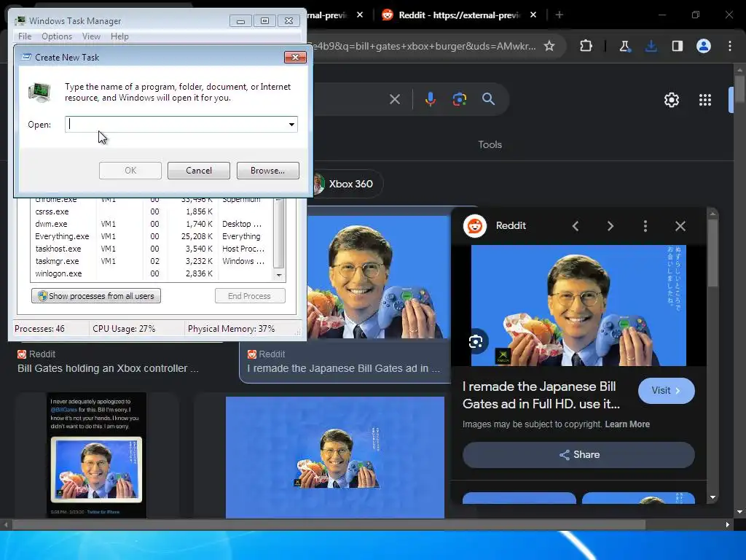Expand the Open field dropdown arrow
The width and height of the screenshot is (746, 560).
pyautogui.click(x=291, y=124)
